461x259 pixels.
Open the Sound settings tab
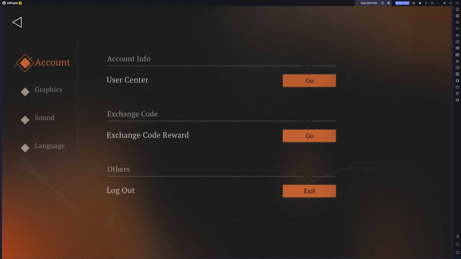tap(44, 118)
